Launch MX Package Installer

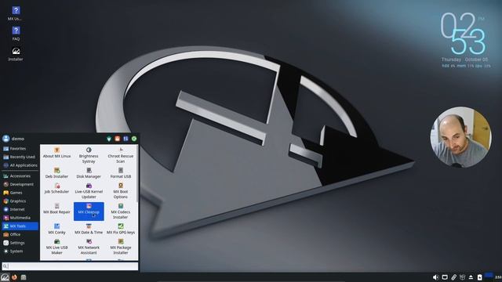120,247
